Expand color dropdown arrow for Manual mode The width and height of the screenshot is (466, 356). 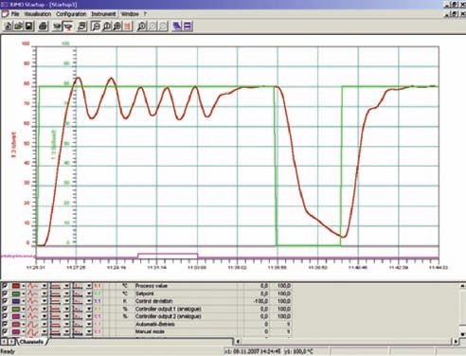(x=23, y=331)
